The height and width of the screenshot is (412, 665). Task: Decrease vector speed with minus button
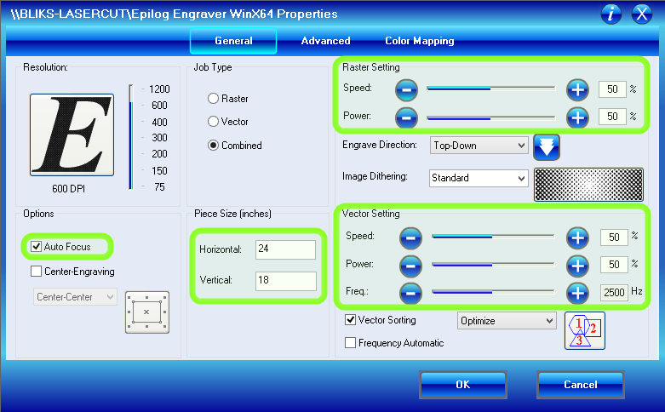[410, 237]
